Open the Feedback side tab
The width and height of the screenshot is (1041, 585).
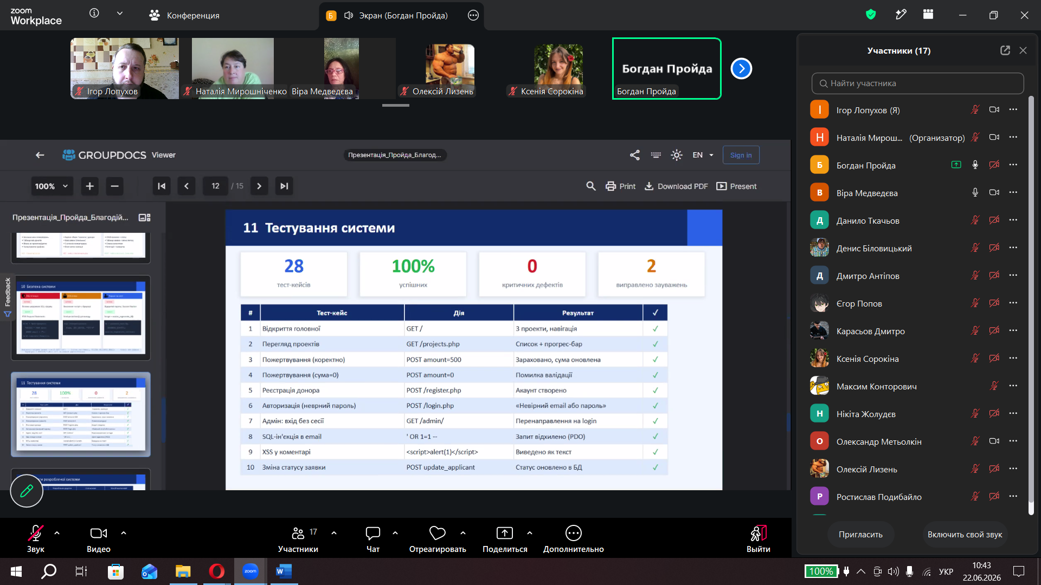coord(8,297)
